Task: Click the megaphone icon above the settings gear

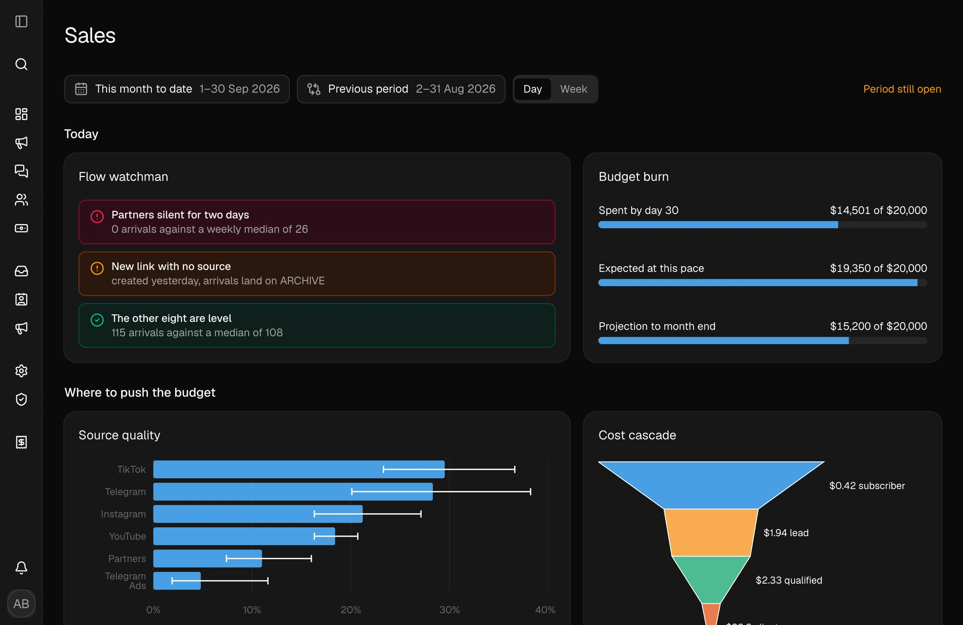Action: coord(21,328)
